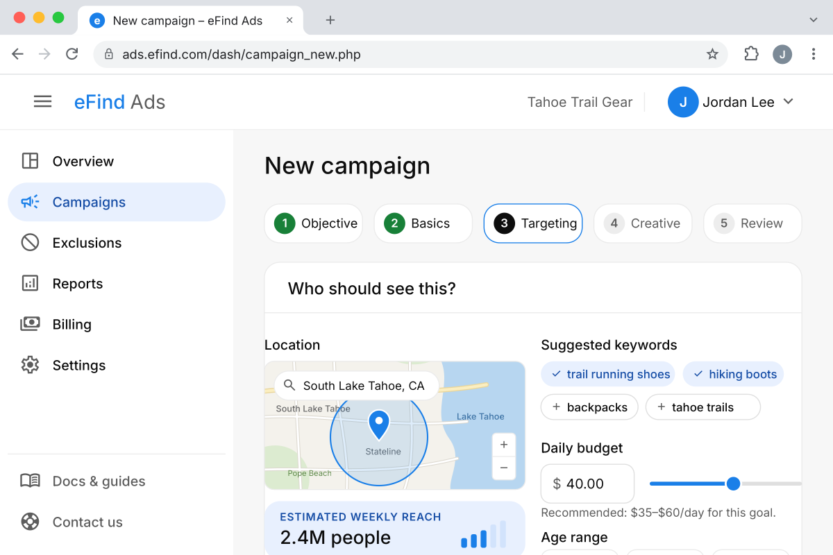Screen dimensions: 833x555
Task: Click the browser forward button
Action: pyautogui.click(x=45, y=54)
